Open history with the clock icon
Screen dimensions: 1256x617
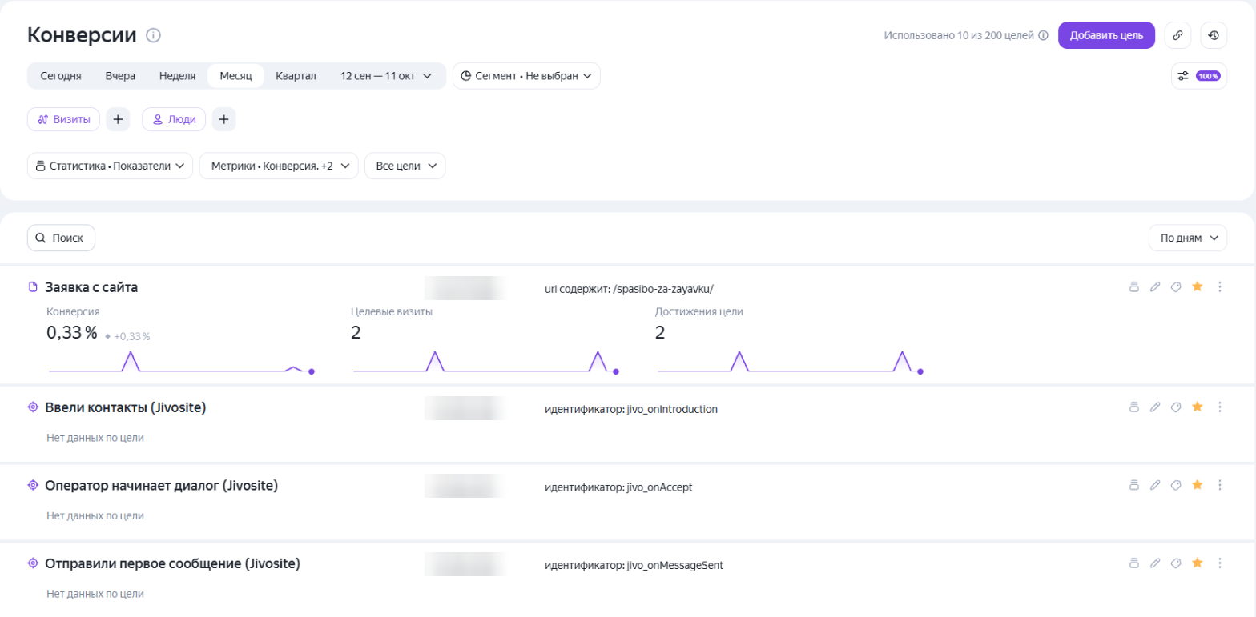pos(1214,35)
